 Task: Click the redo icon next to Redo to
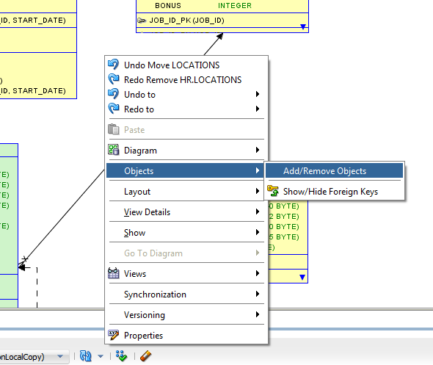[x=114, y=109]
